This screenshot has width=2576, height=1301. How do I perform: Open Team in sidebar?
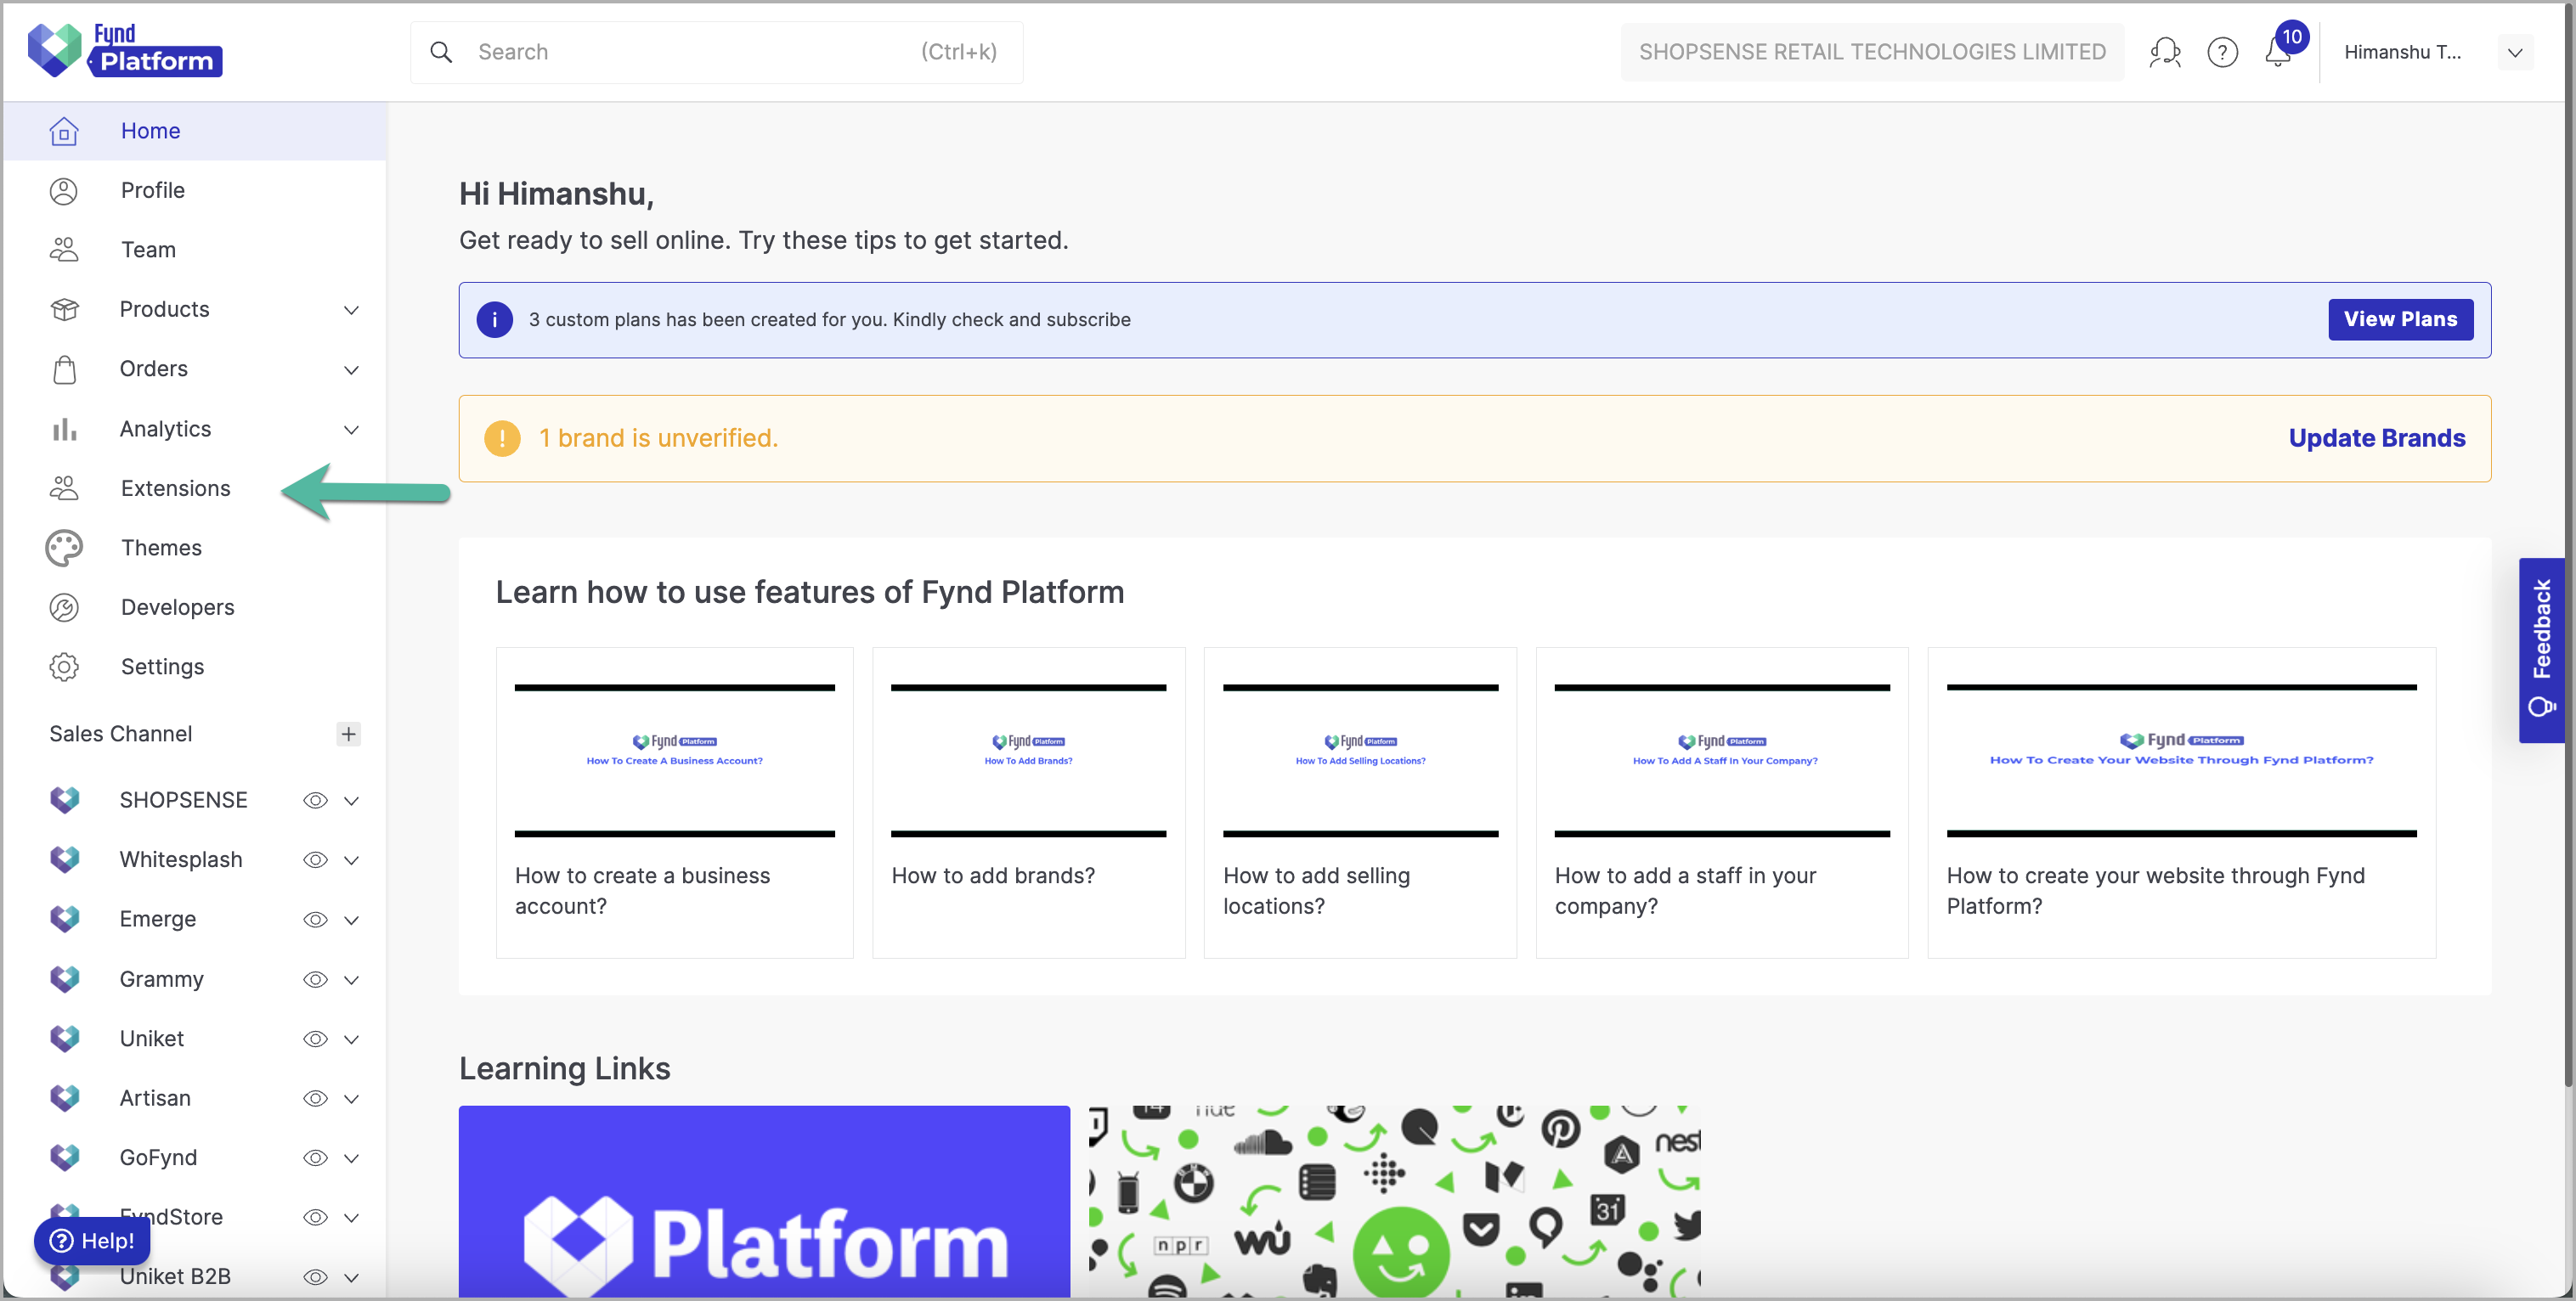click(195, 250)
